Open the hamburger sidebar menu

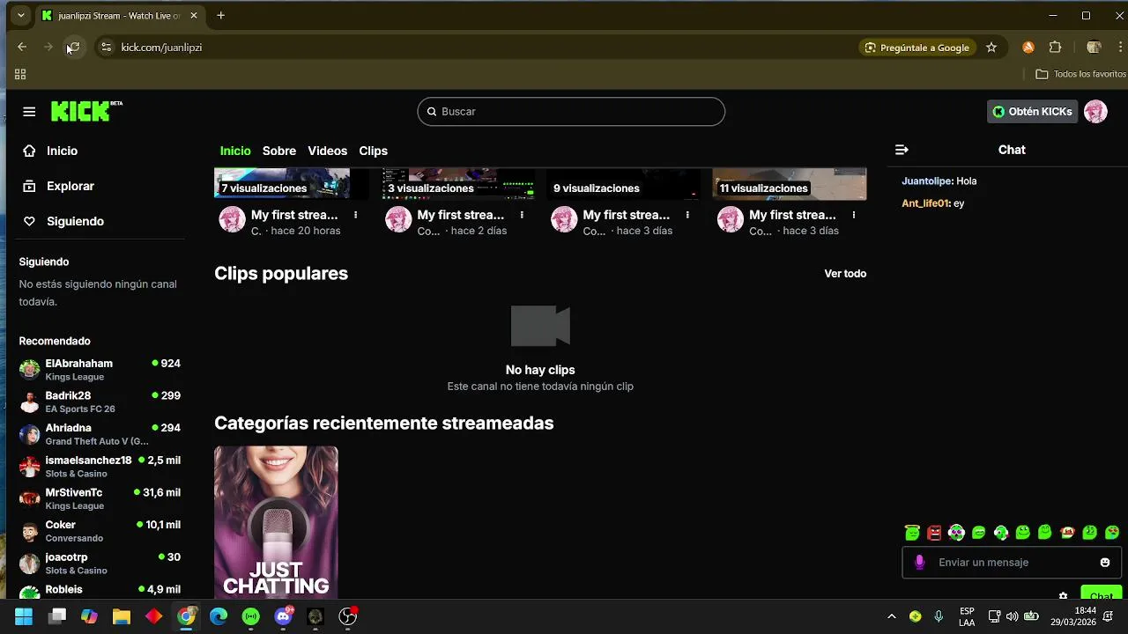click(29, 112)
